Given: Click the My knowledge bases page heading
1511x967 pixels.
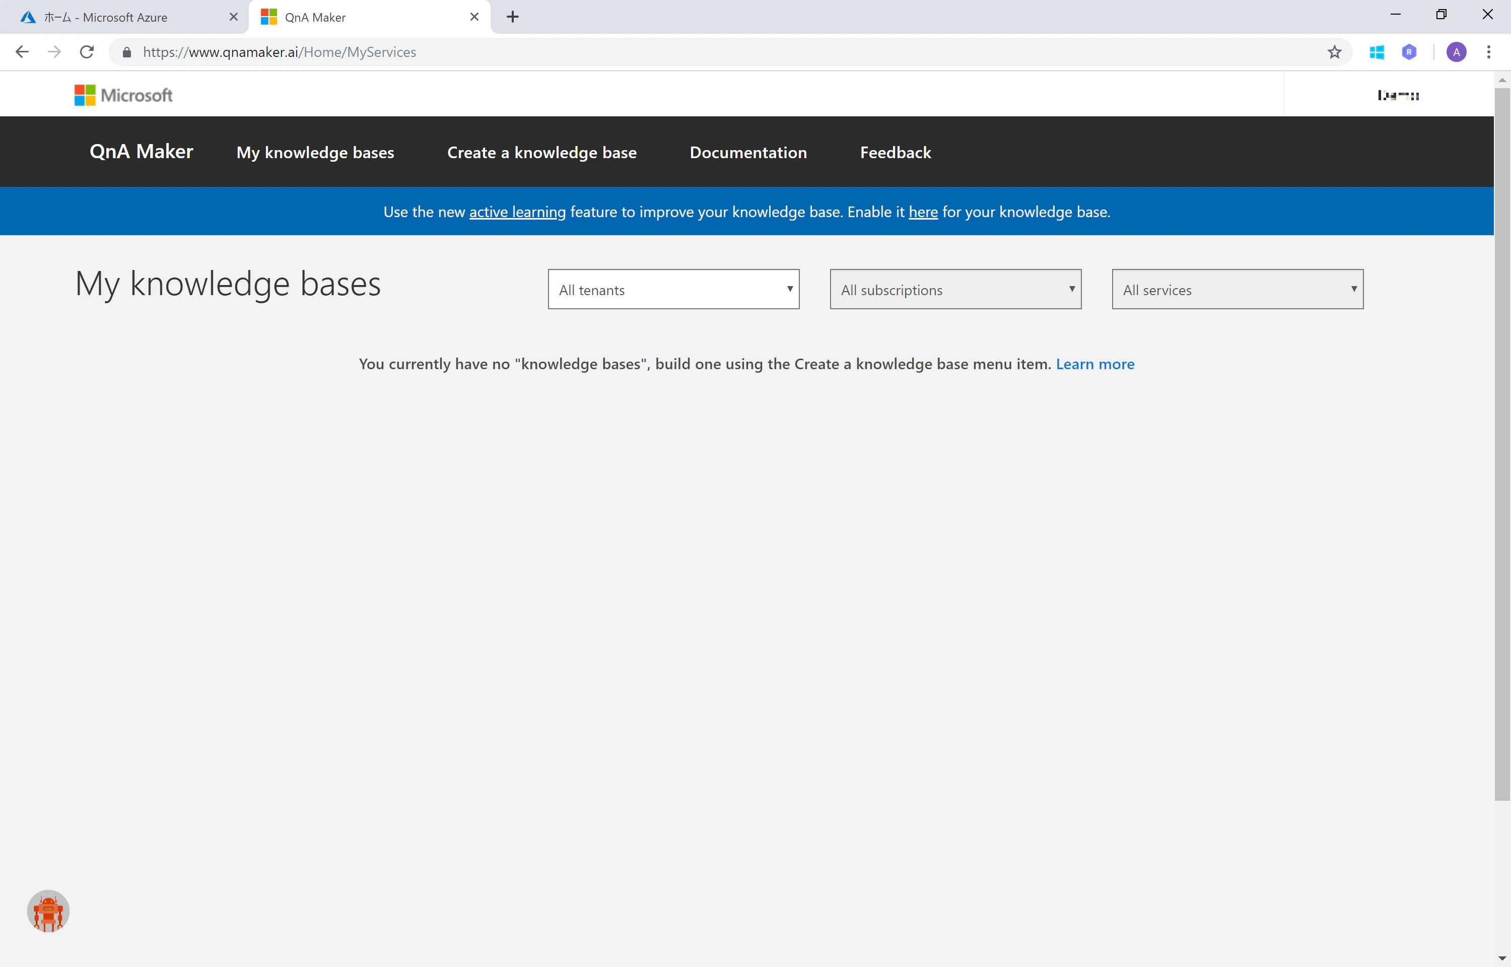Looking at the screenshot, I should 228,284.
